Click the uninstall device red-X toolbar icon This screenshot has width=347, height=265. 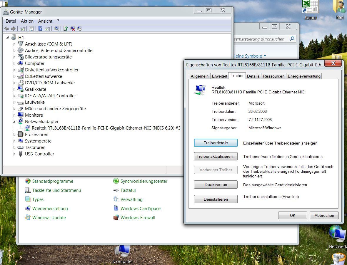coord(72,28)
